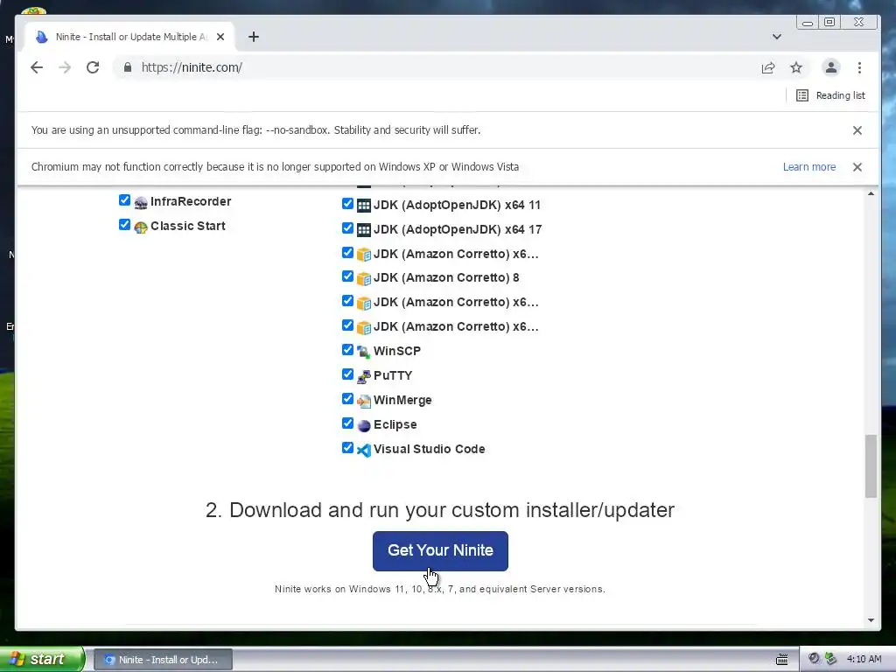The height and width of the screenshot is (672, 896).
Task: Uncheck the WinSCP checkbox
Action: click(347, 350)
